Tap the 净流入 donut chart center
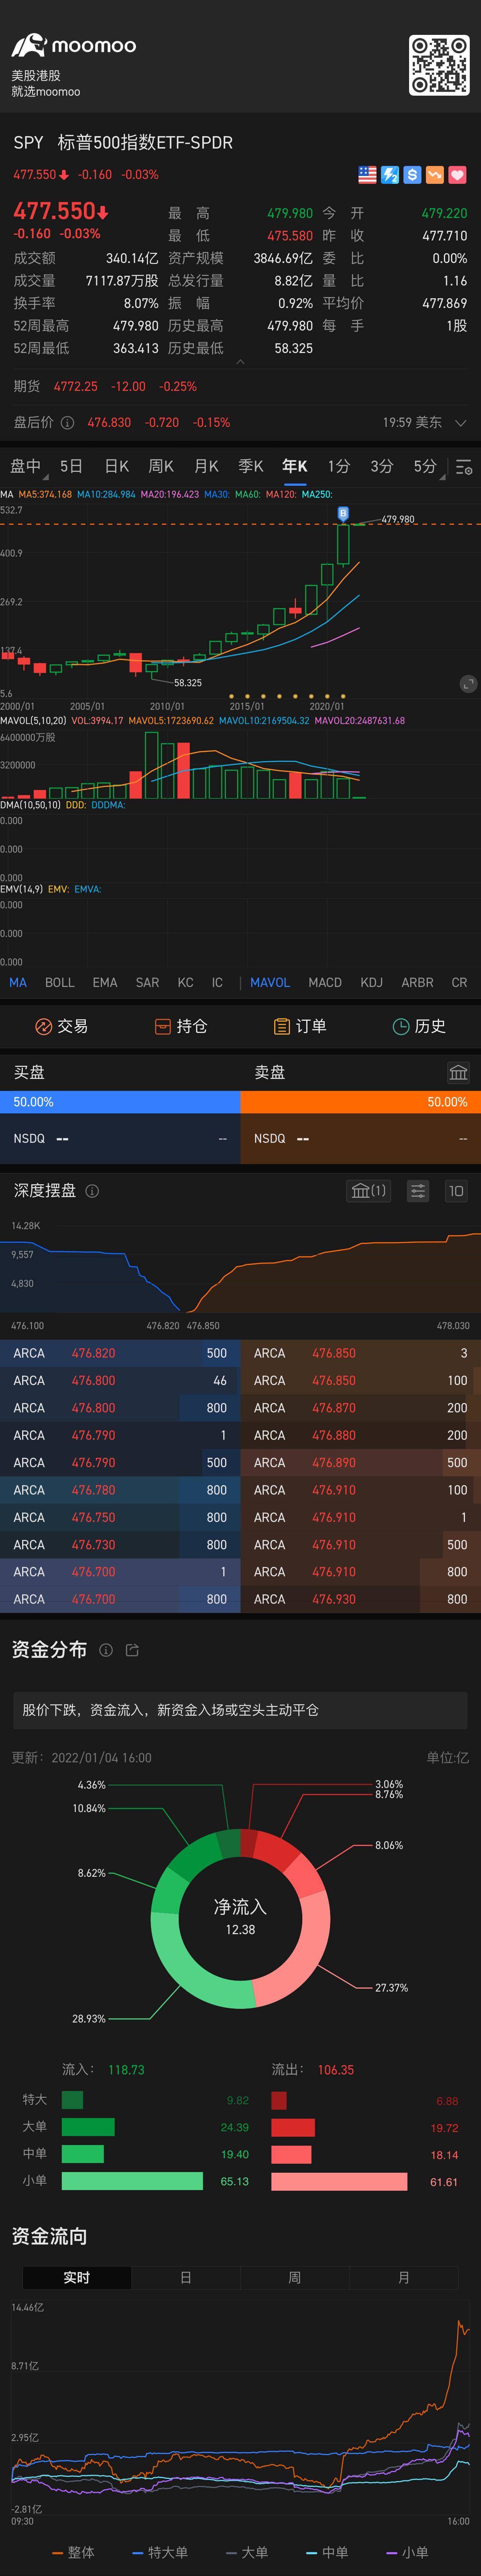Viewport: 481px width, 2576px height. click(x=240, y=1918)
